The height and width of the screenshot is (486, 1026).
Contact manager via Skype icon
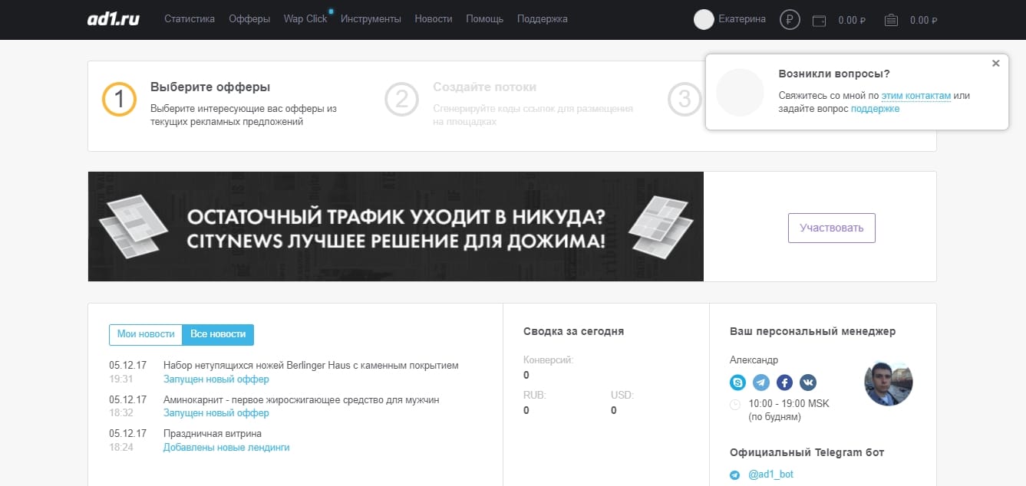point(738,382)
